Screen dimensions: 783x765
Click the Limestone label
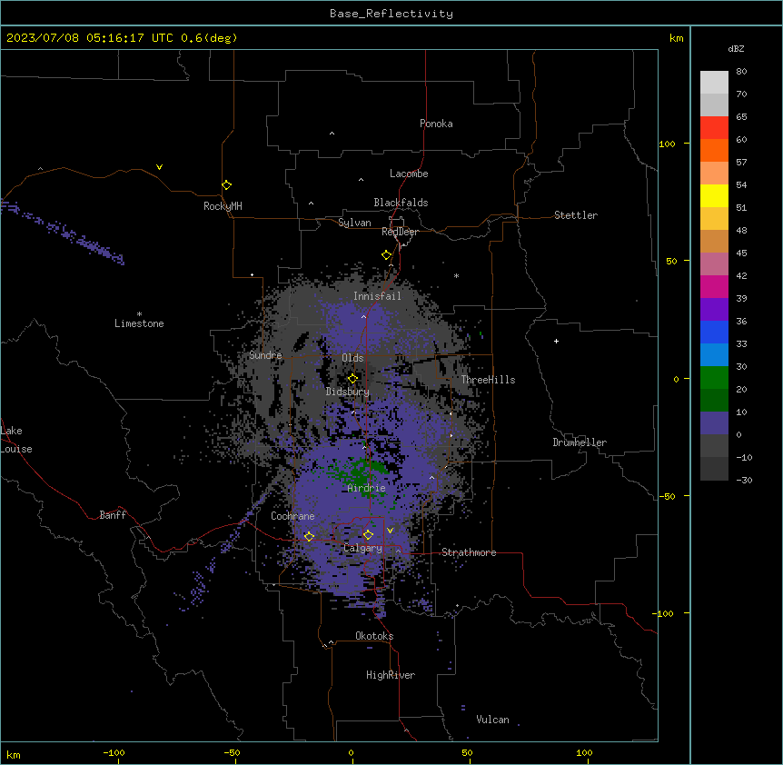click(139, 323)
